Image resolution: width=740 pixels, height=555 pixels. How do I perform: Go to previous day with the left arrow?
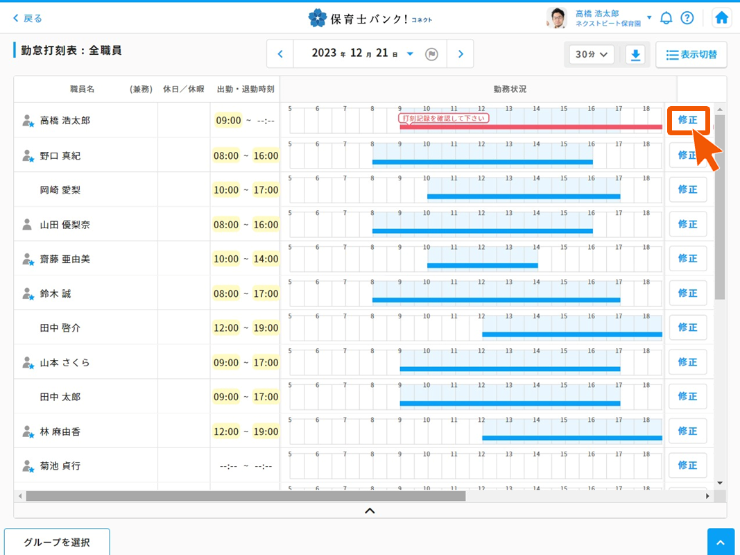coord(279,53)
